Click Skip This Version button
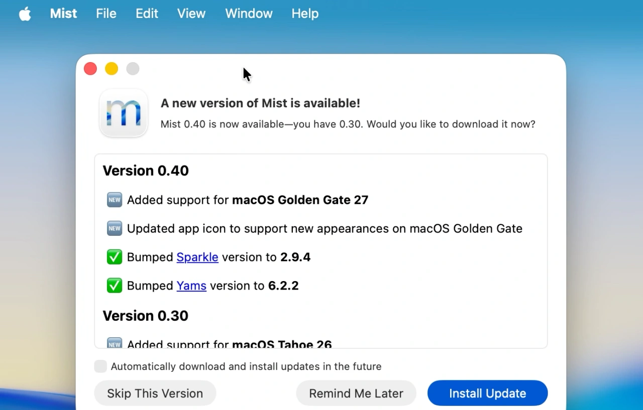643x410 pixels. 155,393
